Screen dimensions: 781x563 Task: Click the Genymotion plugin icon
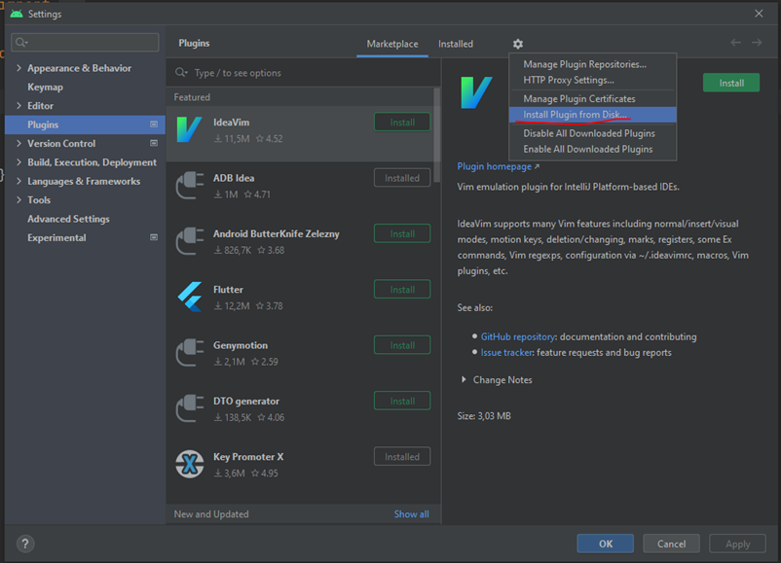pyautogui.click(x=189, y=353)
